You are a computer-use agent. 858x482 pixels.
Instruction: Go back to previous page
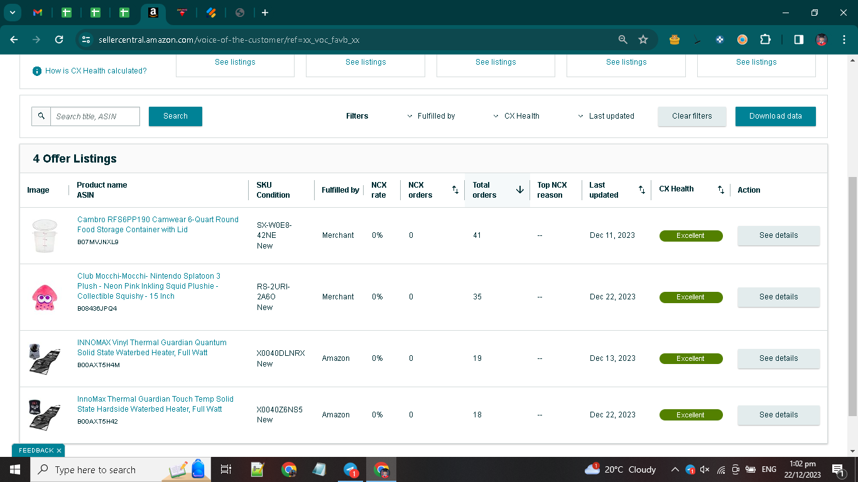point(14,40)
